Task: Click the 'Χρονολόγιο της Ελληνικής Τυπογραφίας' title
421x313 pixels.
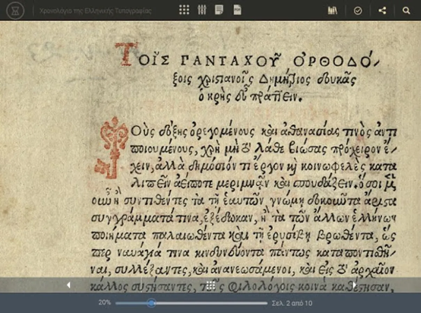Action: tap(95, 11)
